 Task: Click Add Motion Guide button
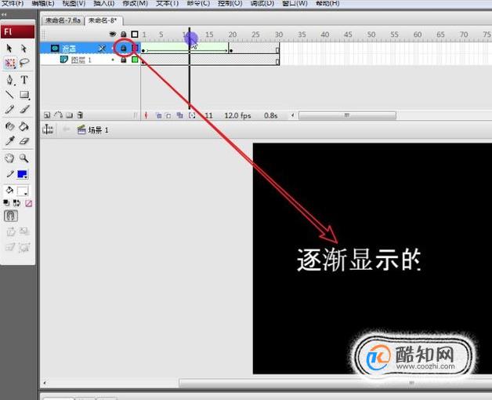tap(58, 115)
